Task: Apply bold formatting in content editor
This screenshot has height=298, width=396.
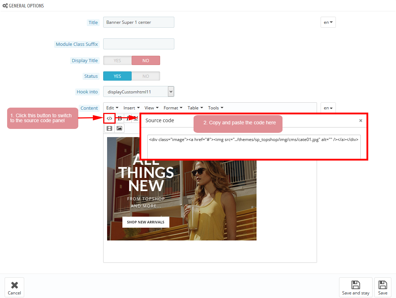Action: (120, 118)
